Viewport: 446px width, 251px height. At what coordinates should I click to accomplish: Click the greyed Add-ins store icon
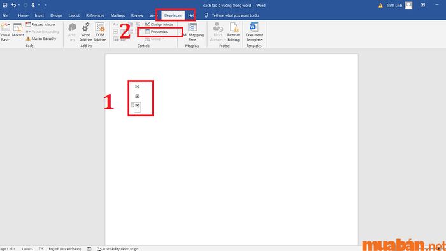[x=72, y=32]
